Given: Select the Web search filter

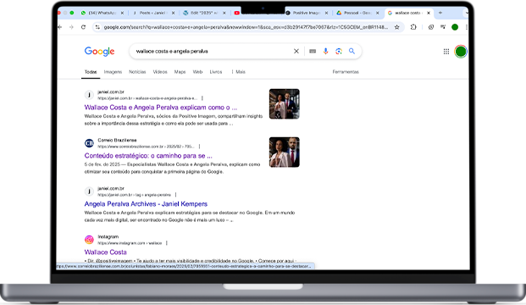Looking at the screenshot, I should [197, 72].
